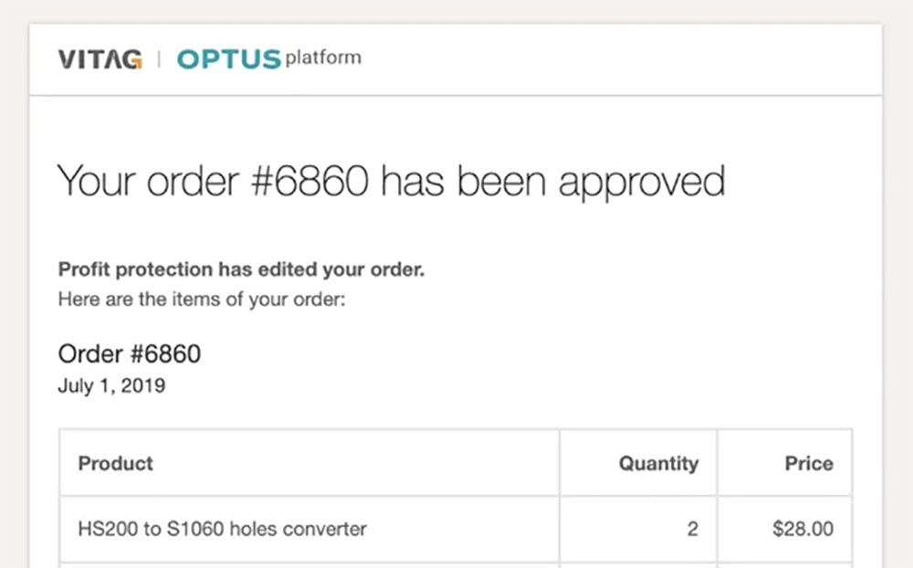Click the VITAG logo in header

[x=100, y=59]
